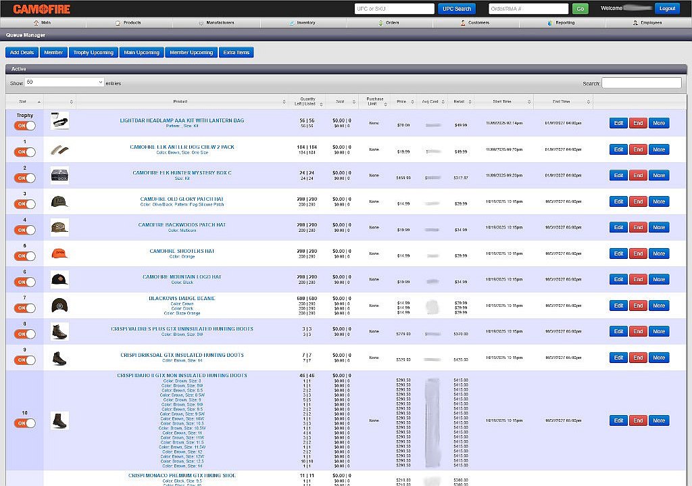
Task: Open the Show entries dropdown
Action: point(64,82)
